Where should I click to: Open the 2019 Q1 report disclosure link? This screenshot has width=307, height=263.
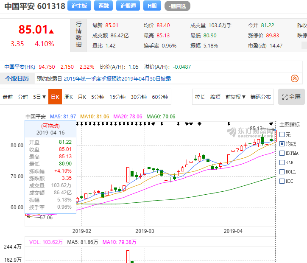pyautogui.click(x=117, y=79)
